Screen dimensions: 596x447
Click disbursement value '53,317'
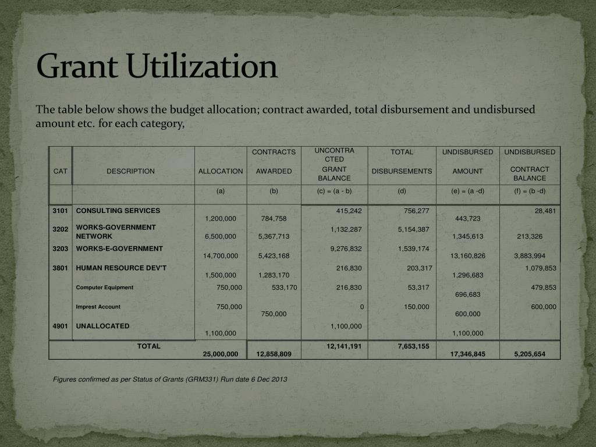tap(418, 288)
